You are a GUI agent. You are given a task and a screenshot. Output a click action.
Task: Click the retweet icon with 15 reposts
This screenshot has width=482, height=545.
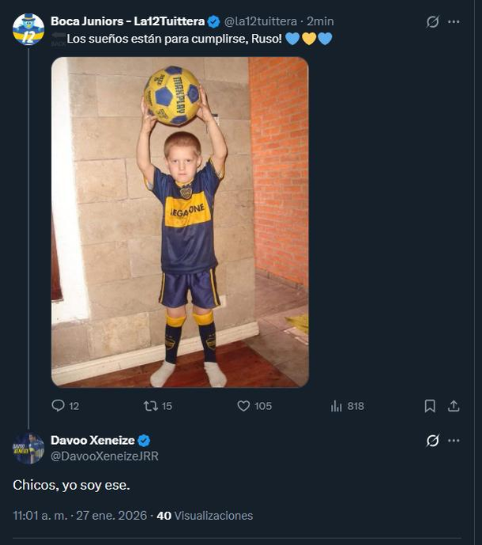(x=150, y=405)
